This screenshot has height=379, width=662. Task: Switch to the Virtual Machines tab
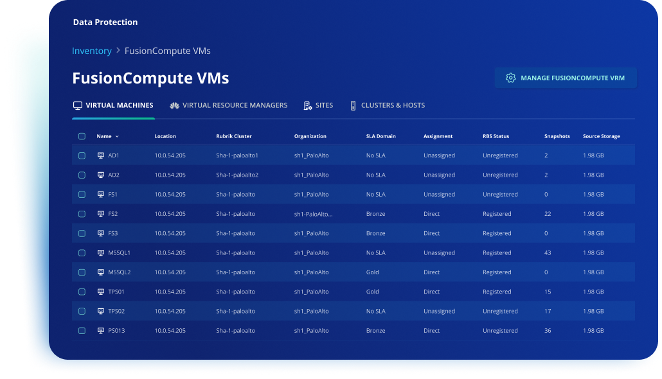click(x=113, y=105)
